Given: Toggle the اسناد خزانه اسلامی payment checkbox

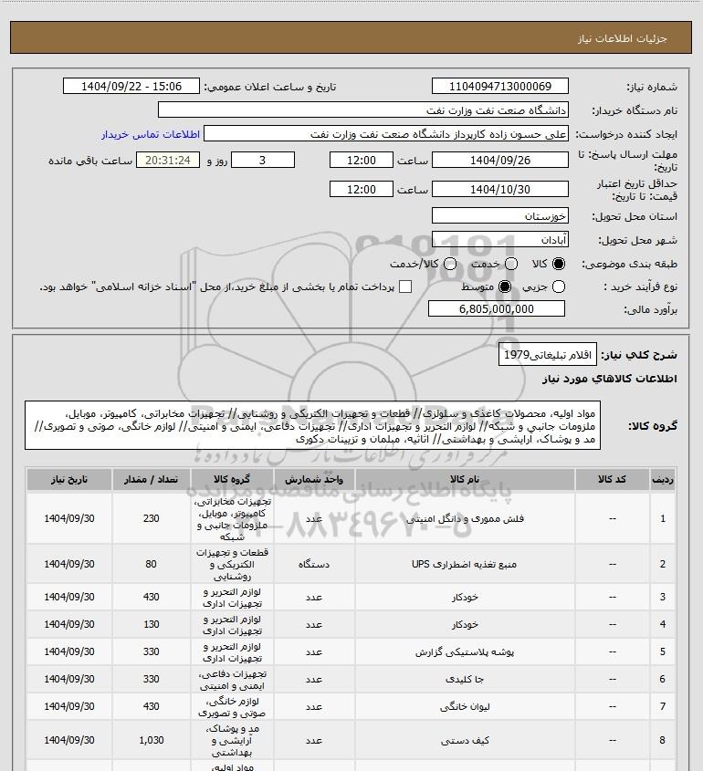Looking at the screenshot, I should coord(406,287).
